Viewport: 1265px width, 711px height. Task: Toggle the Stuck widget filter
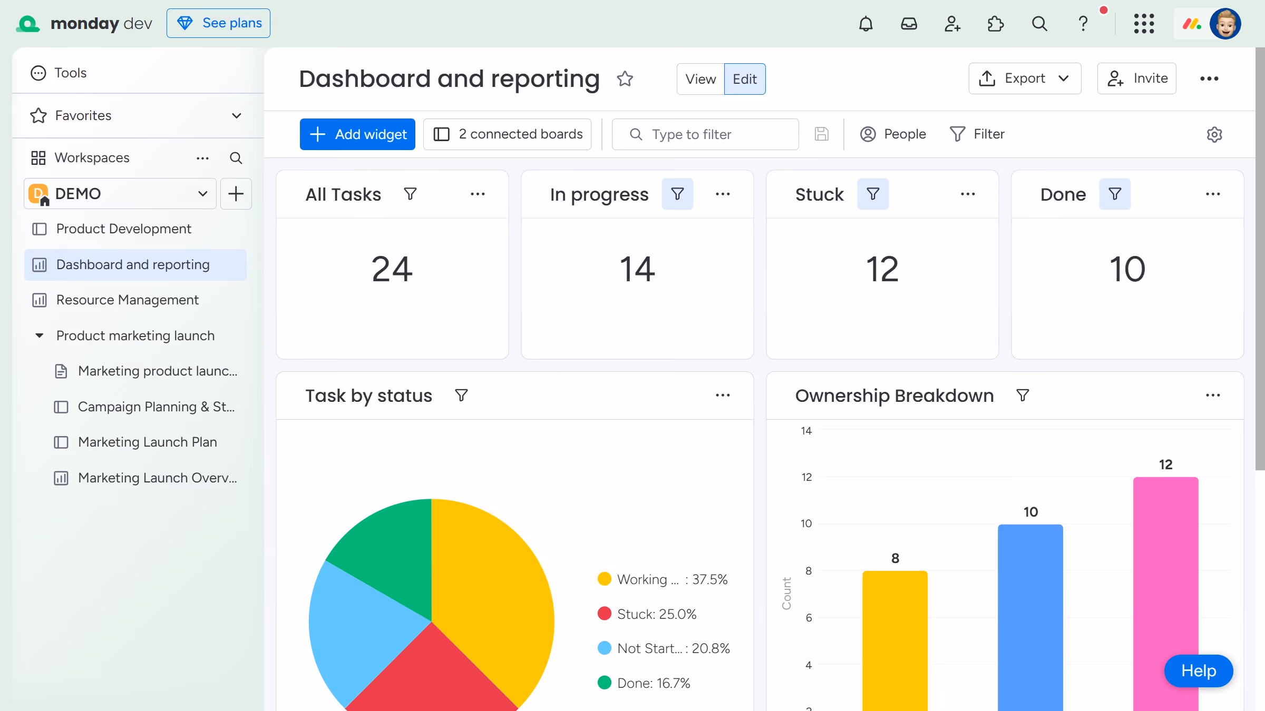coord(873,194)
